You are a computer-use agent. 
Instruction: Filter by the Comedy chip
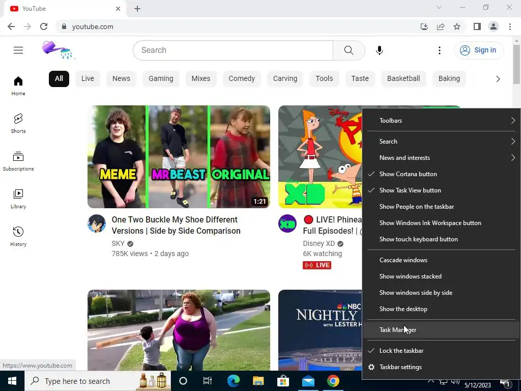click(x=242, y=79)
